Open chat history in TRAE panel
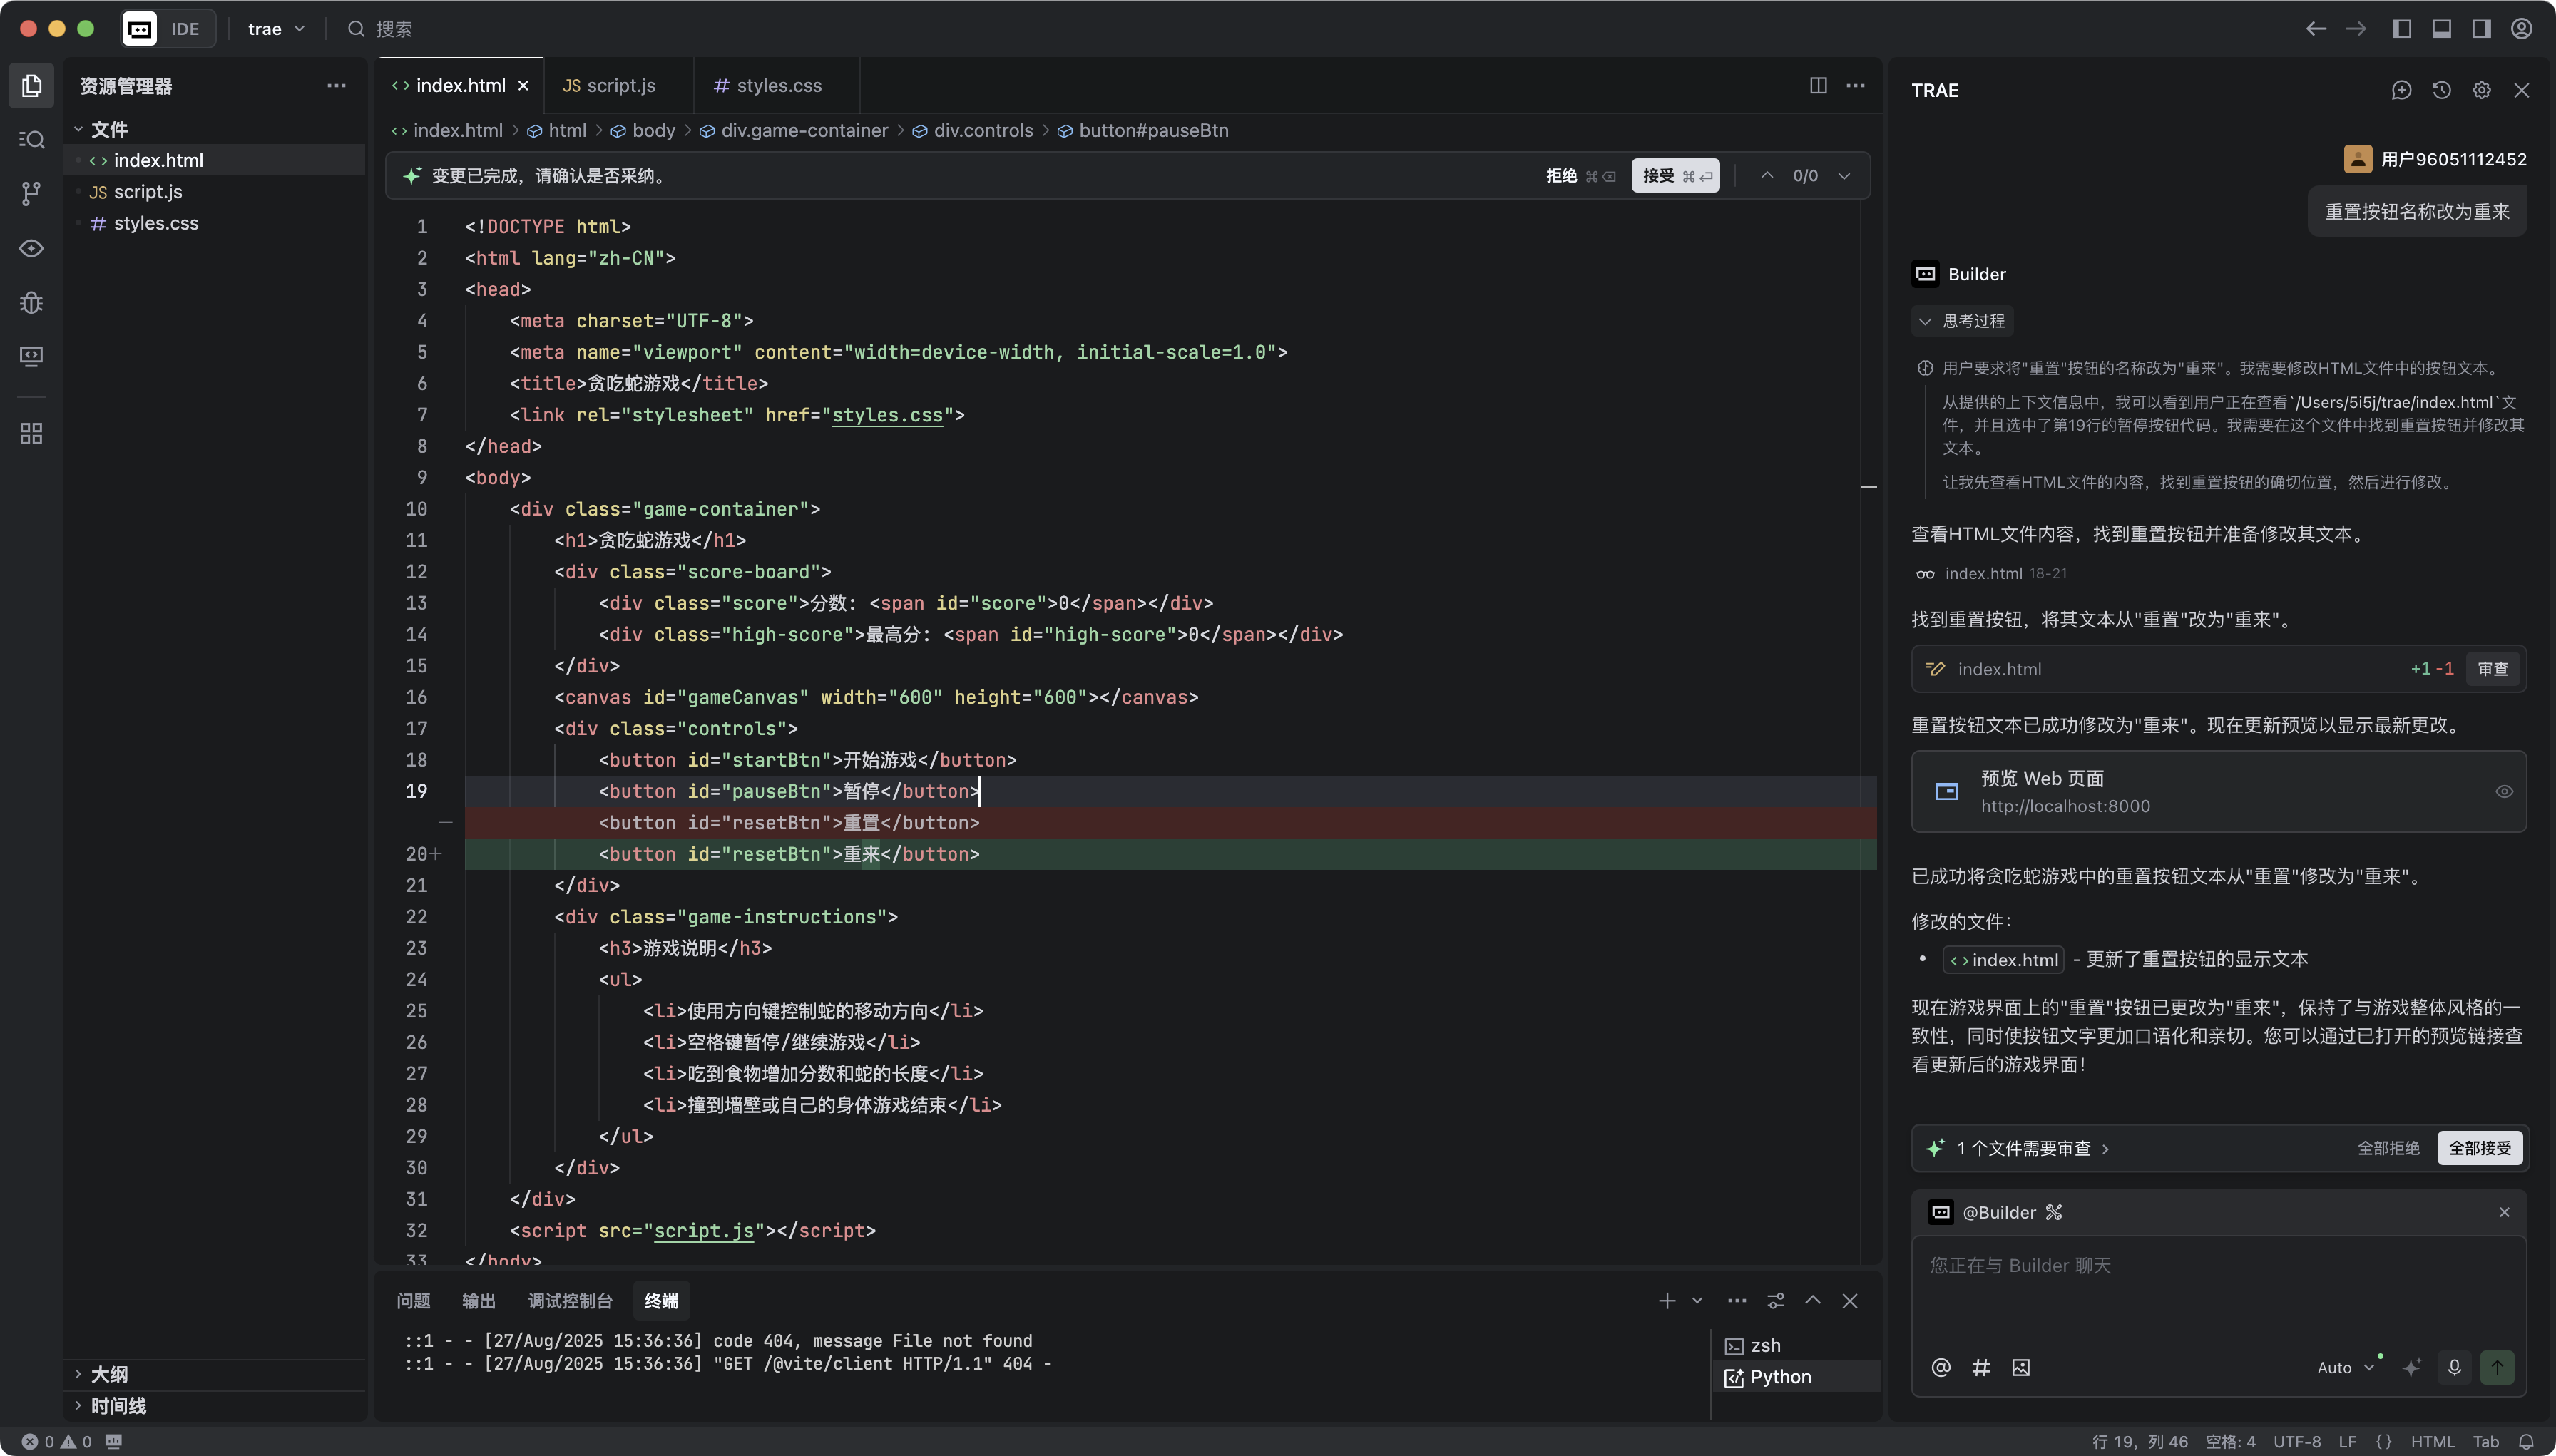 coord(2441,90)
